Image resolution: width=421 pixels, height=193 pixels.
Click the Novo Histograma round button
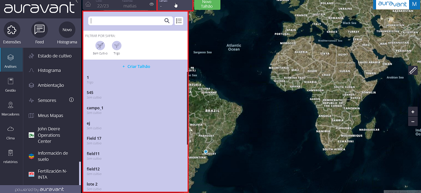[x=67, y=30]
